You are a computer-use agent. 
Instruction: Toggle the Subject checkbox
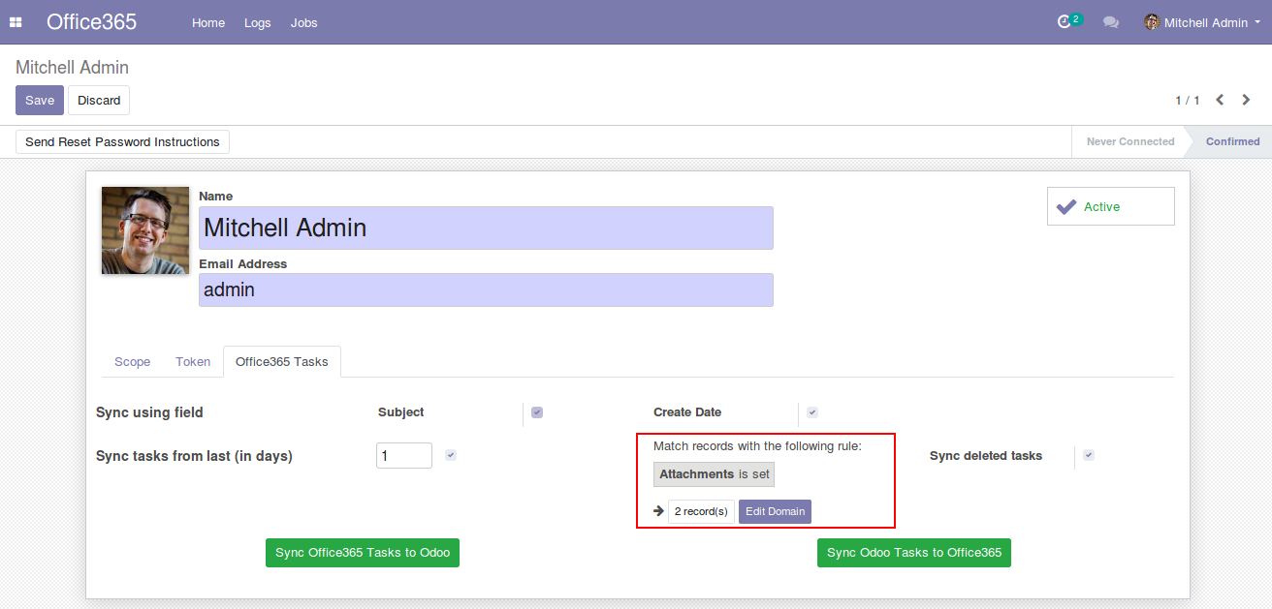coord(537,412)
